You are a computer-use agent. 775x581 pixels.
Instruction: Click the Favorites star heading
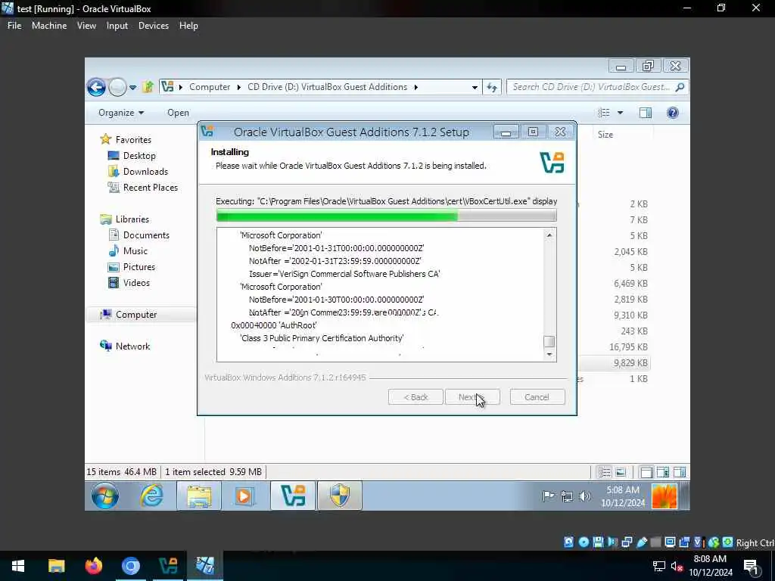pos(126,140)
